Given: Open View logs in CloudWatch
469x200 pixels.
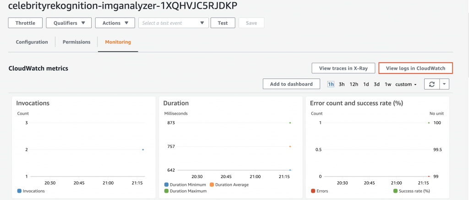Looking at the screenshot, I should click(415, 68).
